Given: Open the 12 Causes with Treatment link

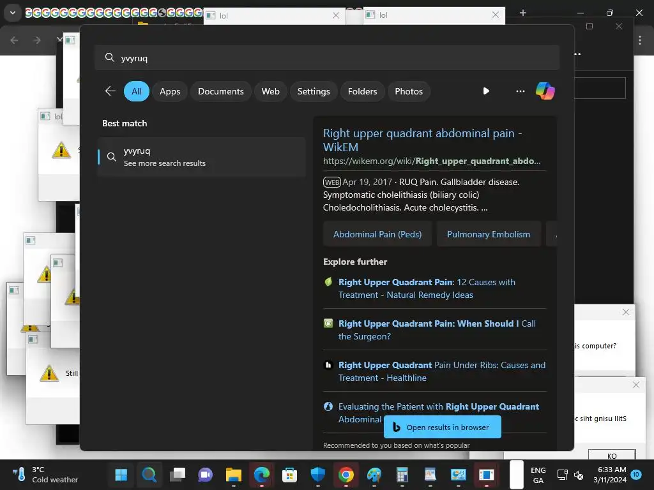Looking at the screenshot, I should 427,288.
